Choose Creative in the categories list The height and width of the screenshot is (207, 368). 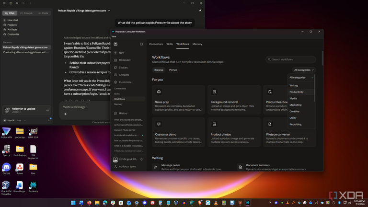click(301, 112)
